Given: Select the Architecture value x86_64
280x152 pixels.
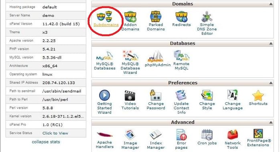Looking at the screenshot, I should coord(50,66).
